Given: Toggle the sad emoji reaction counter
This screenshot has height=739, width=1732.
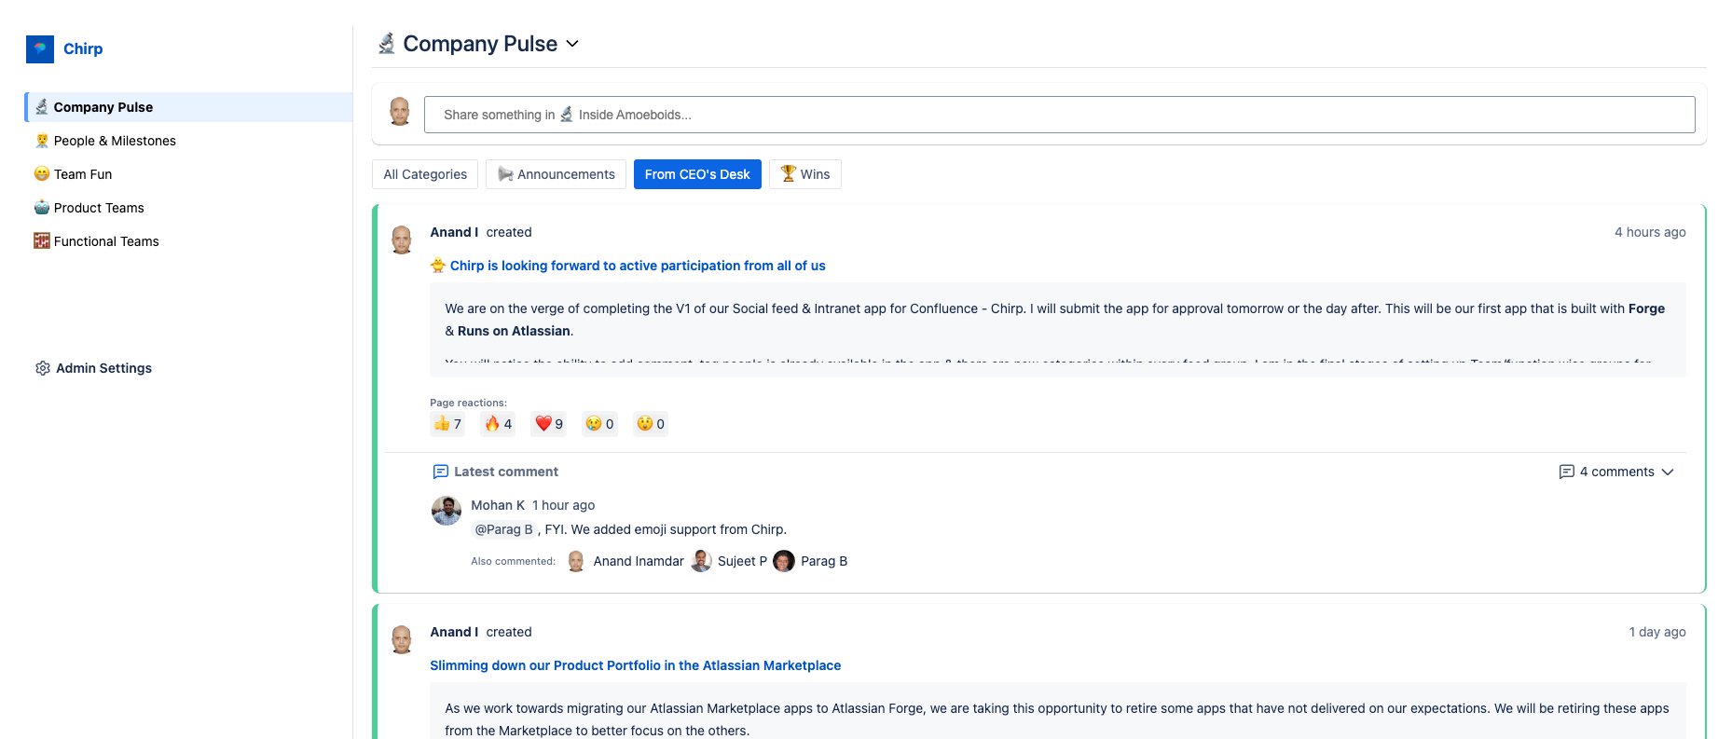Looking at the screenshot, I should pyautogui.click(x=599, y=423).
